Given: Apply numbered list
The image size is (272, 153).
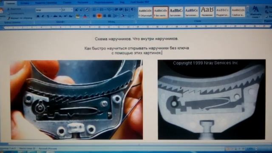Looking at the screenshot, I should (102, 9).
